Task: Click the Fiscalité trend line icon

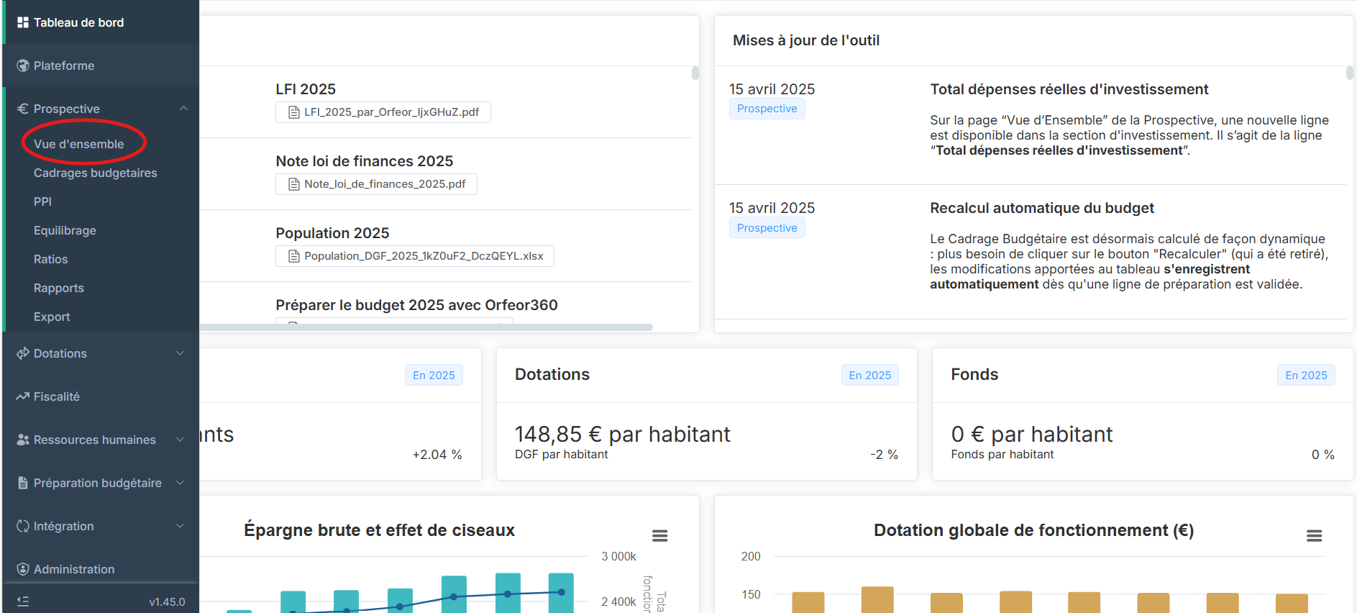Action: click(23, 396)
